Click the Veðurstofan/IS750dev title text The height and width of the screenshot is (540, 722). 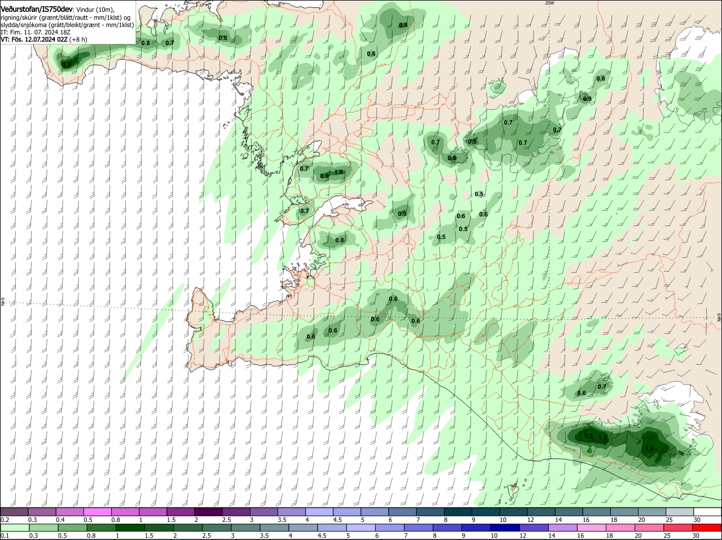(x=37, y=9)
